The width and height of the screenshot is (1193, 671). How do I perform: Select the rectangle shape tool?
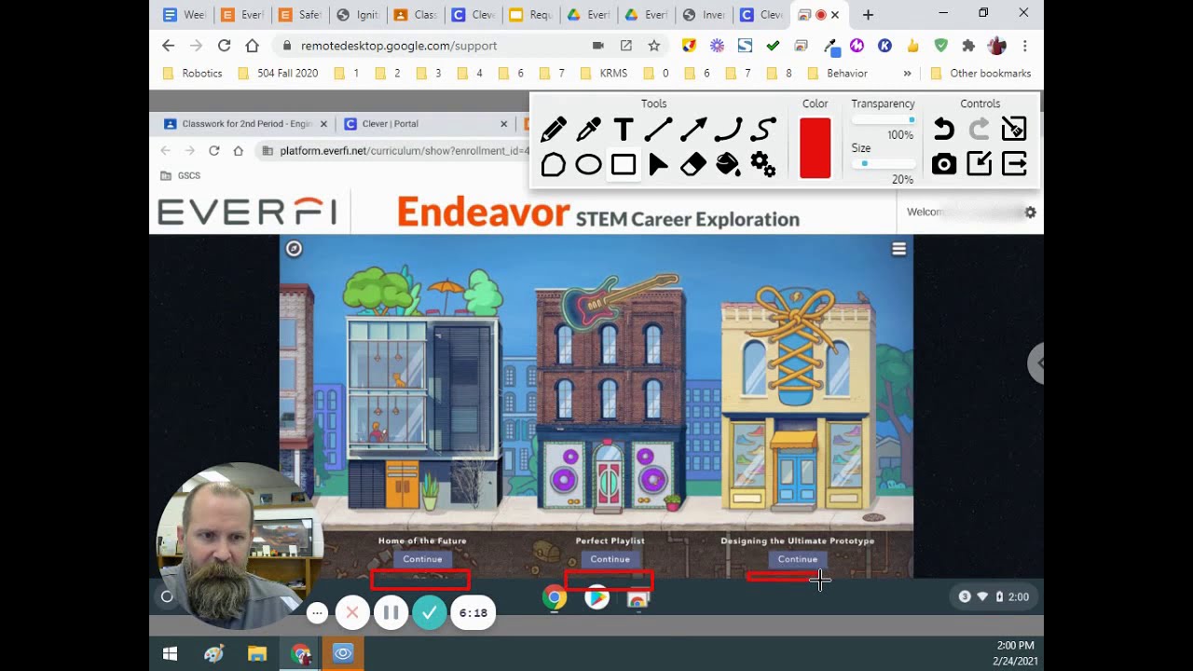pyautogui.click(x=624, y=165)
